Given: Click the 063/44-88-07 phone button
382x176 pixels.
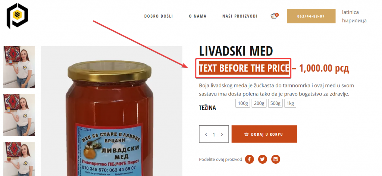Looking at the screenshot, I should click(311, 16).
